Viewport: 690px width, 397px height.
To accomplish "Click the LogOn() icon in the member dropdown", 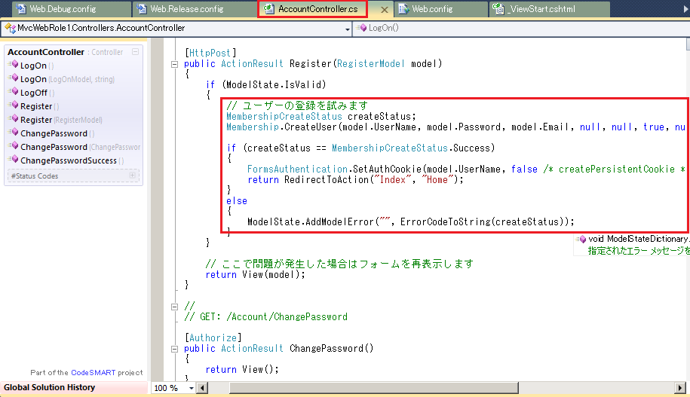I will coord(361,28).
